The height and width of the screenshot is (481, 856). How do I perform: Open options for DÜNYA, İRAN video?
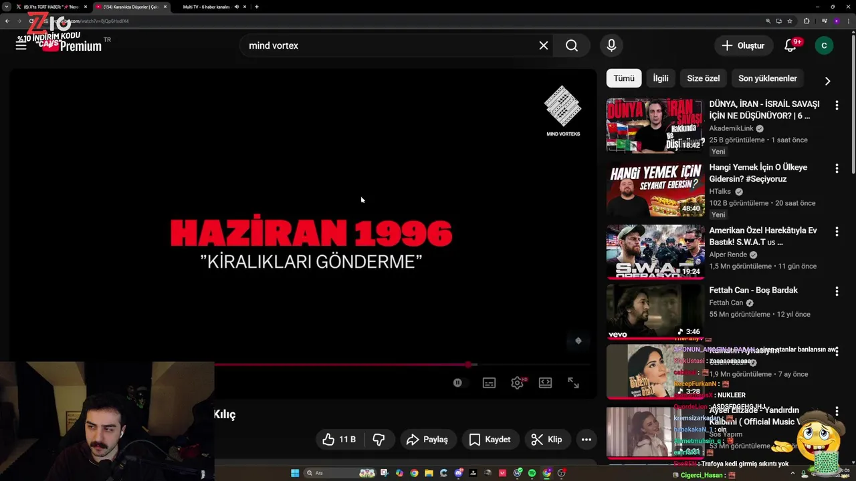[x=837, y=105]
